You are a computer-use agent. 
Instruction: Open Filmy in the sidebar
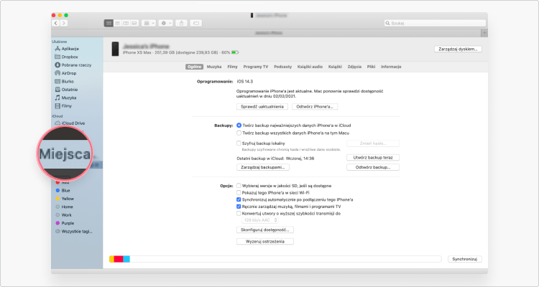63,106
